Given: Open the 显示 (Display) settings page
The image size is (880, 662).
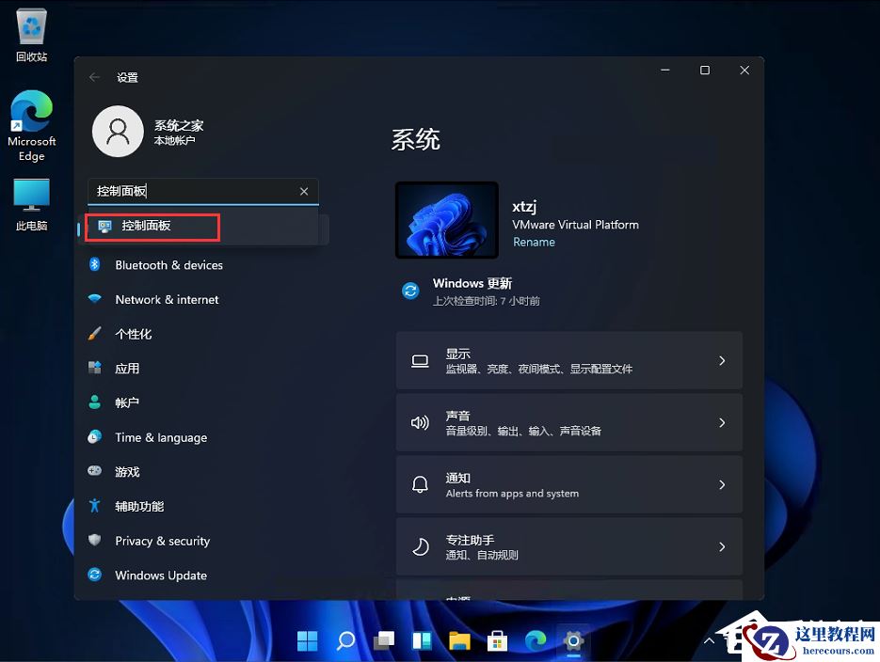Looking at the screenshot, I should click(x=568, y=360).
